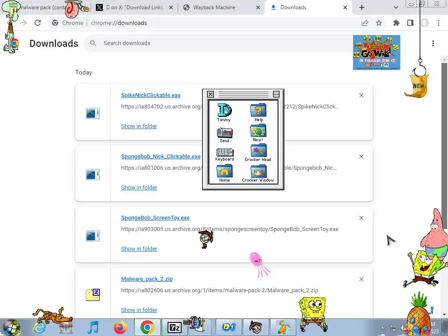The height and width of the screenshot is (336, 448).
Task: Switch to the X Download Links tab
Action: coord(134,7)
